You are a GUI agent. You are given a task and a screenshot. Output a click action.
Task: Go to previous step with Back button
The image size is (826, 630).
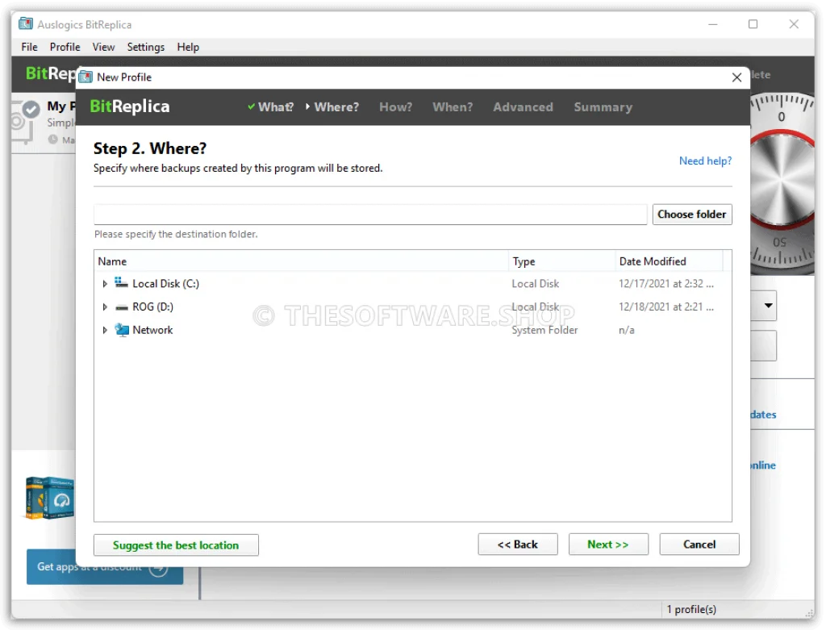pos(517,544)
